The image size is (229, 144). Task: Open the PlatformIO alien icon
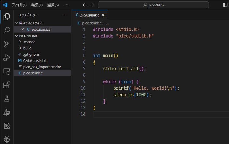(7, 139)
